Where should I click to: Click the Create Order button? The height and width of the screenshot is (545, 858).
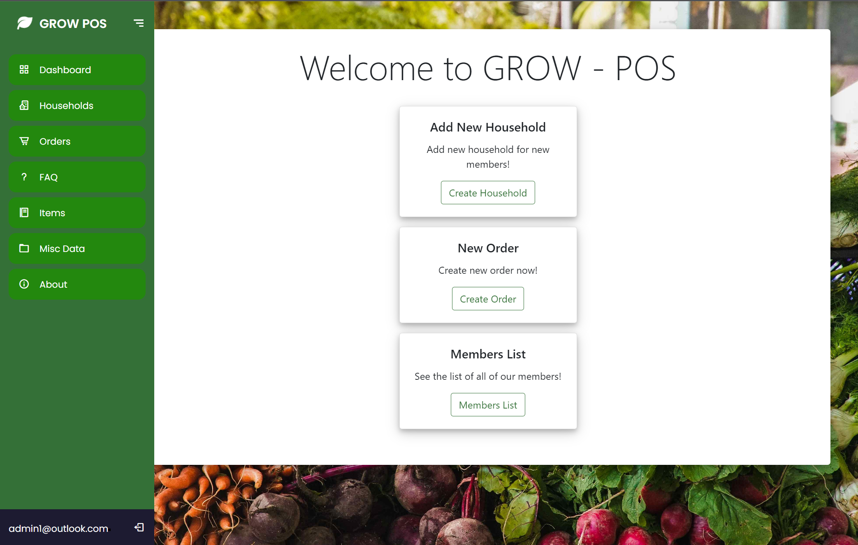coord(488,299)
